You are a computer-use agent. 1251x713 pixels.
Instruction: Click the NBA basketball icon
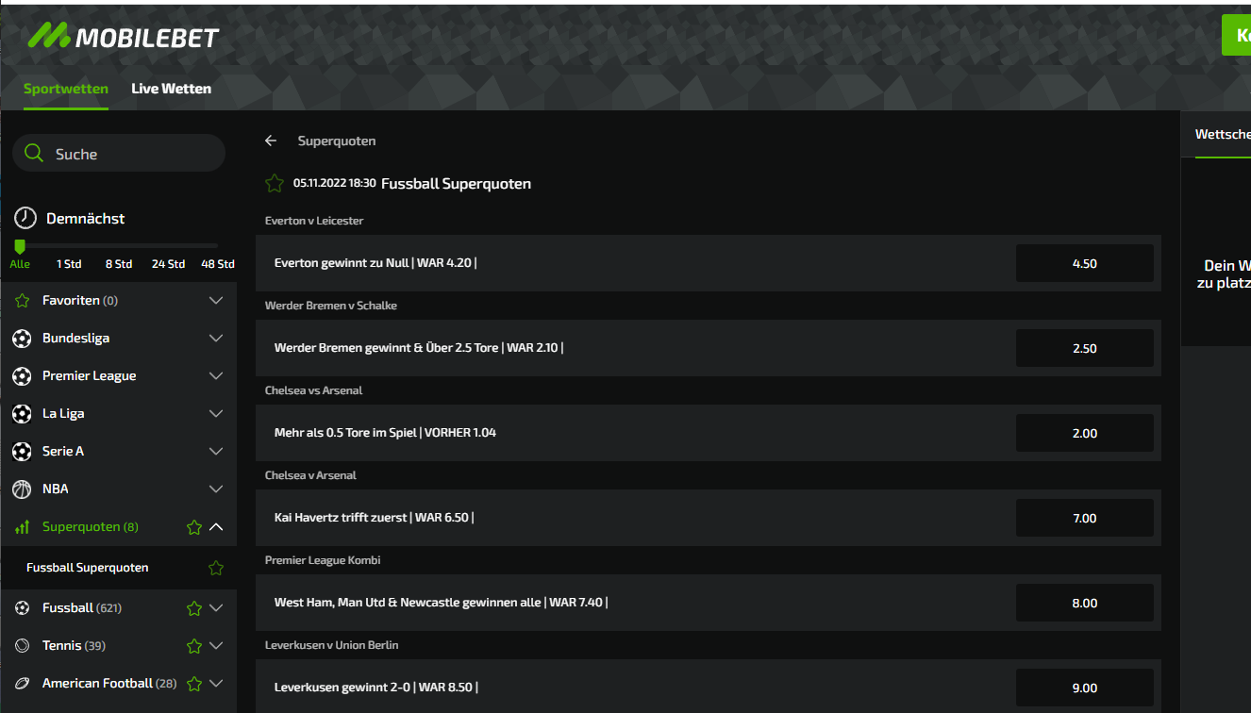pyautogui.click(x=22, y=489)
